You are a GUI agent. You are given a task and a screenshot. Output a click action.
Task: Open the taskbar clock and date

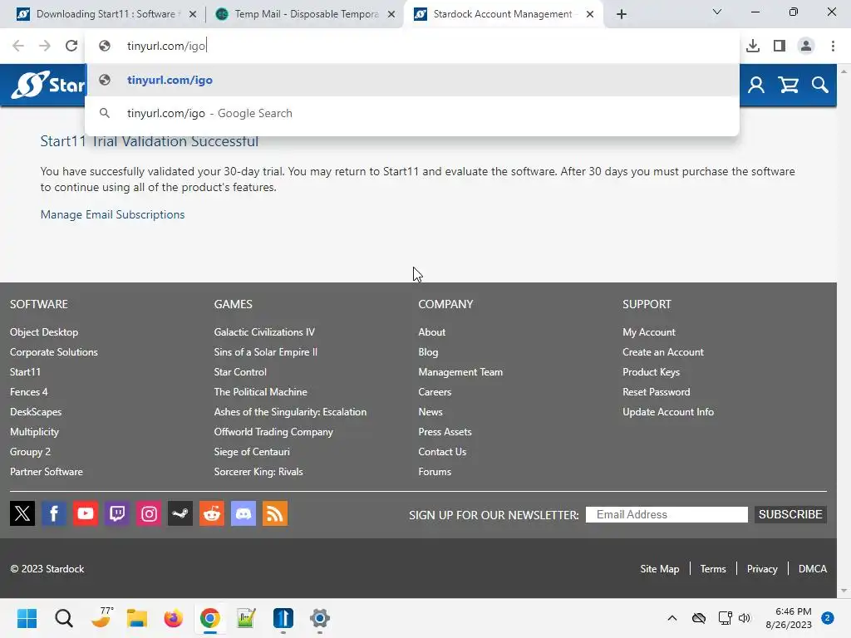click(x=789, y=618)
